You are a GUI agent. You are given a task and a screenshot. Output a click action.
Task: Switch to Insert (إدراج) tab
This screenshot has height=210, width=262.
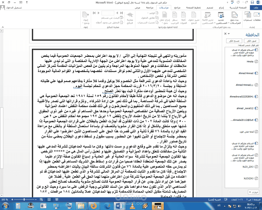221,7
